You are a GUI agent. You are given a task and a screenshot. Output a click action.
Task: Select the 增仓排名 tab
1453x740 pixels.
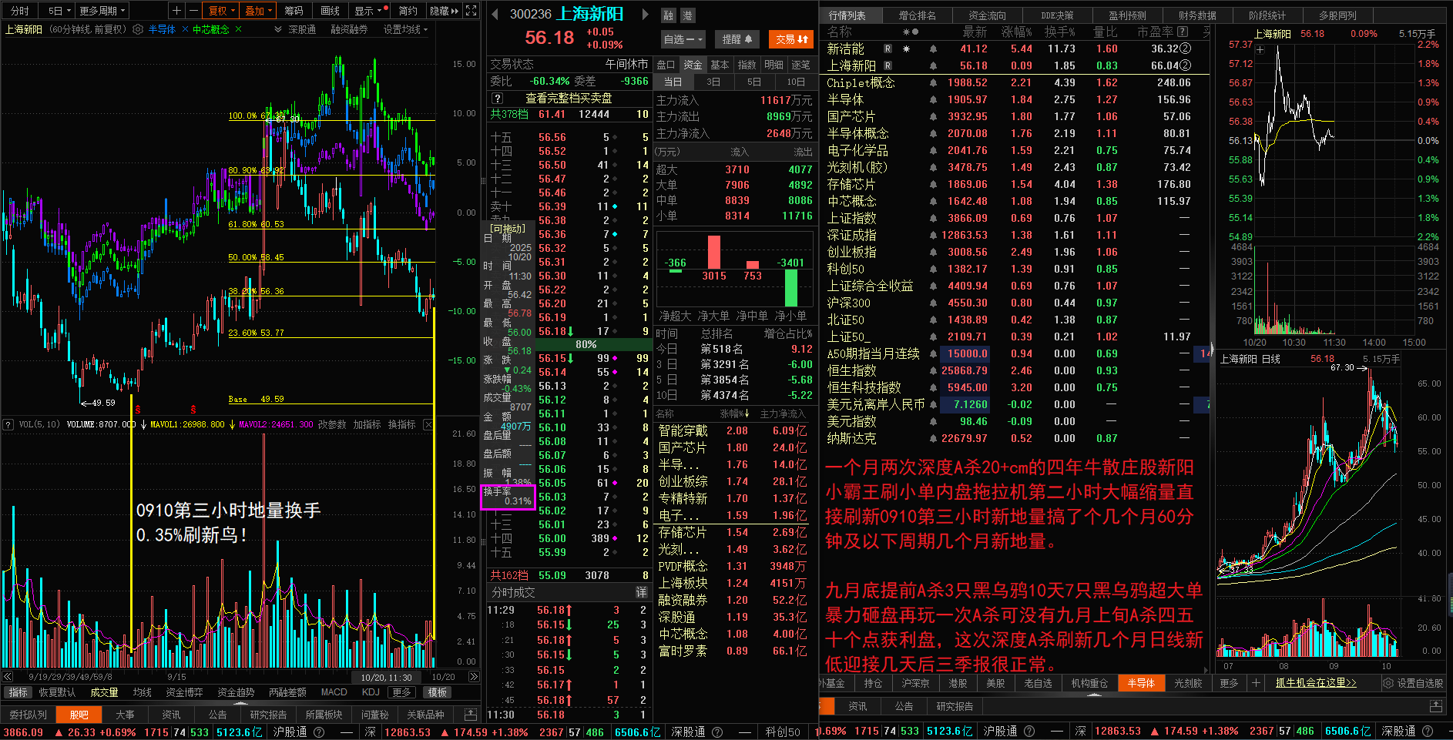click(x=918, y=15)
